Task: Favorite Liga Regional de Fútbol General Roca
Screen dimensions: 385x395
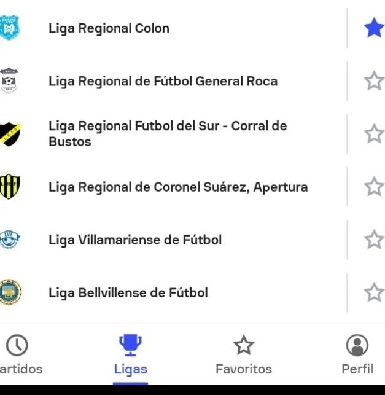Action: [x=373, y=81]
